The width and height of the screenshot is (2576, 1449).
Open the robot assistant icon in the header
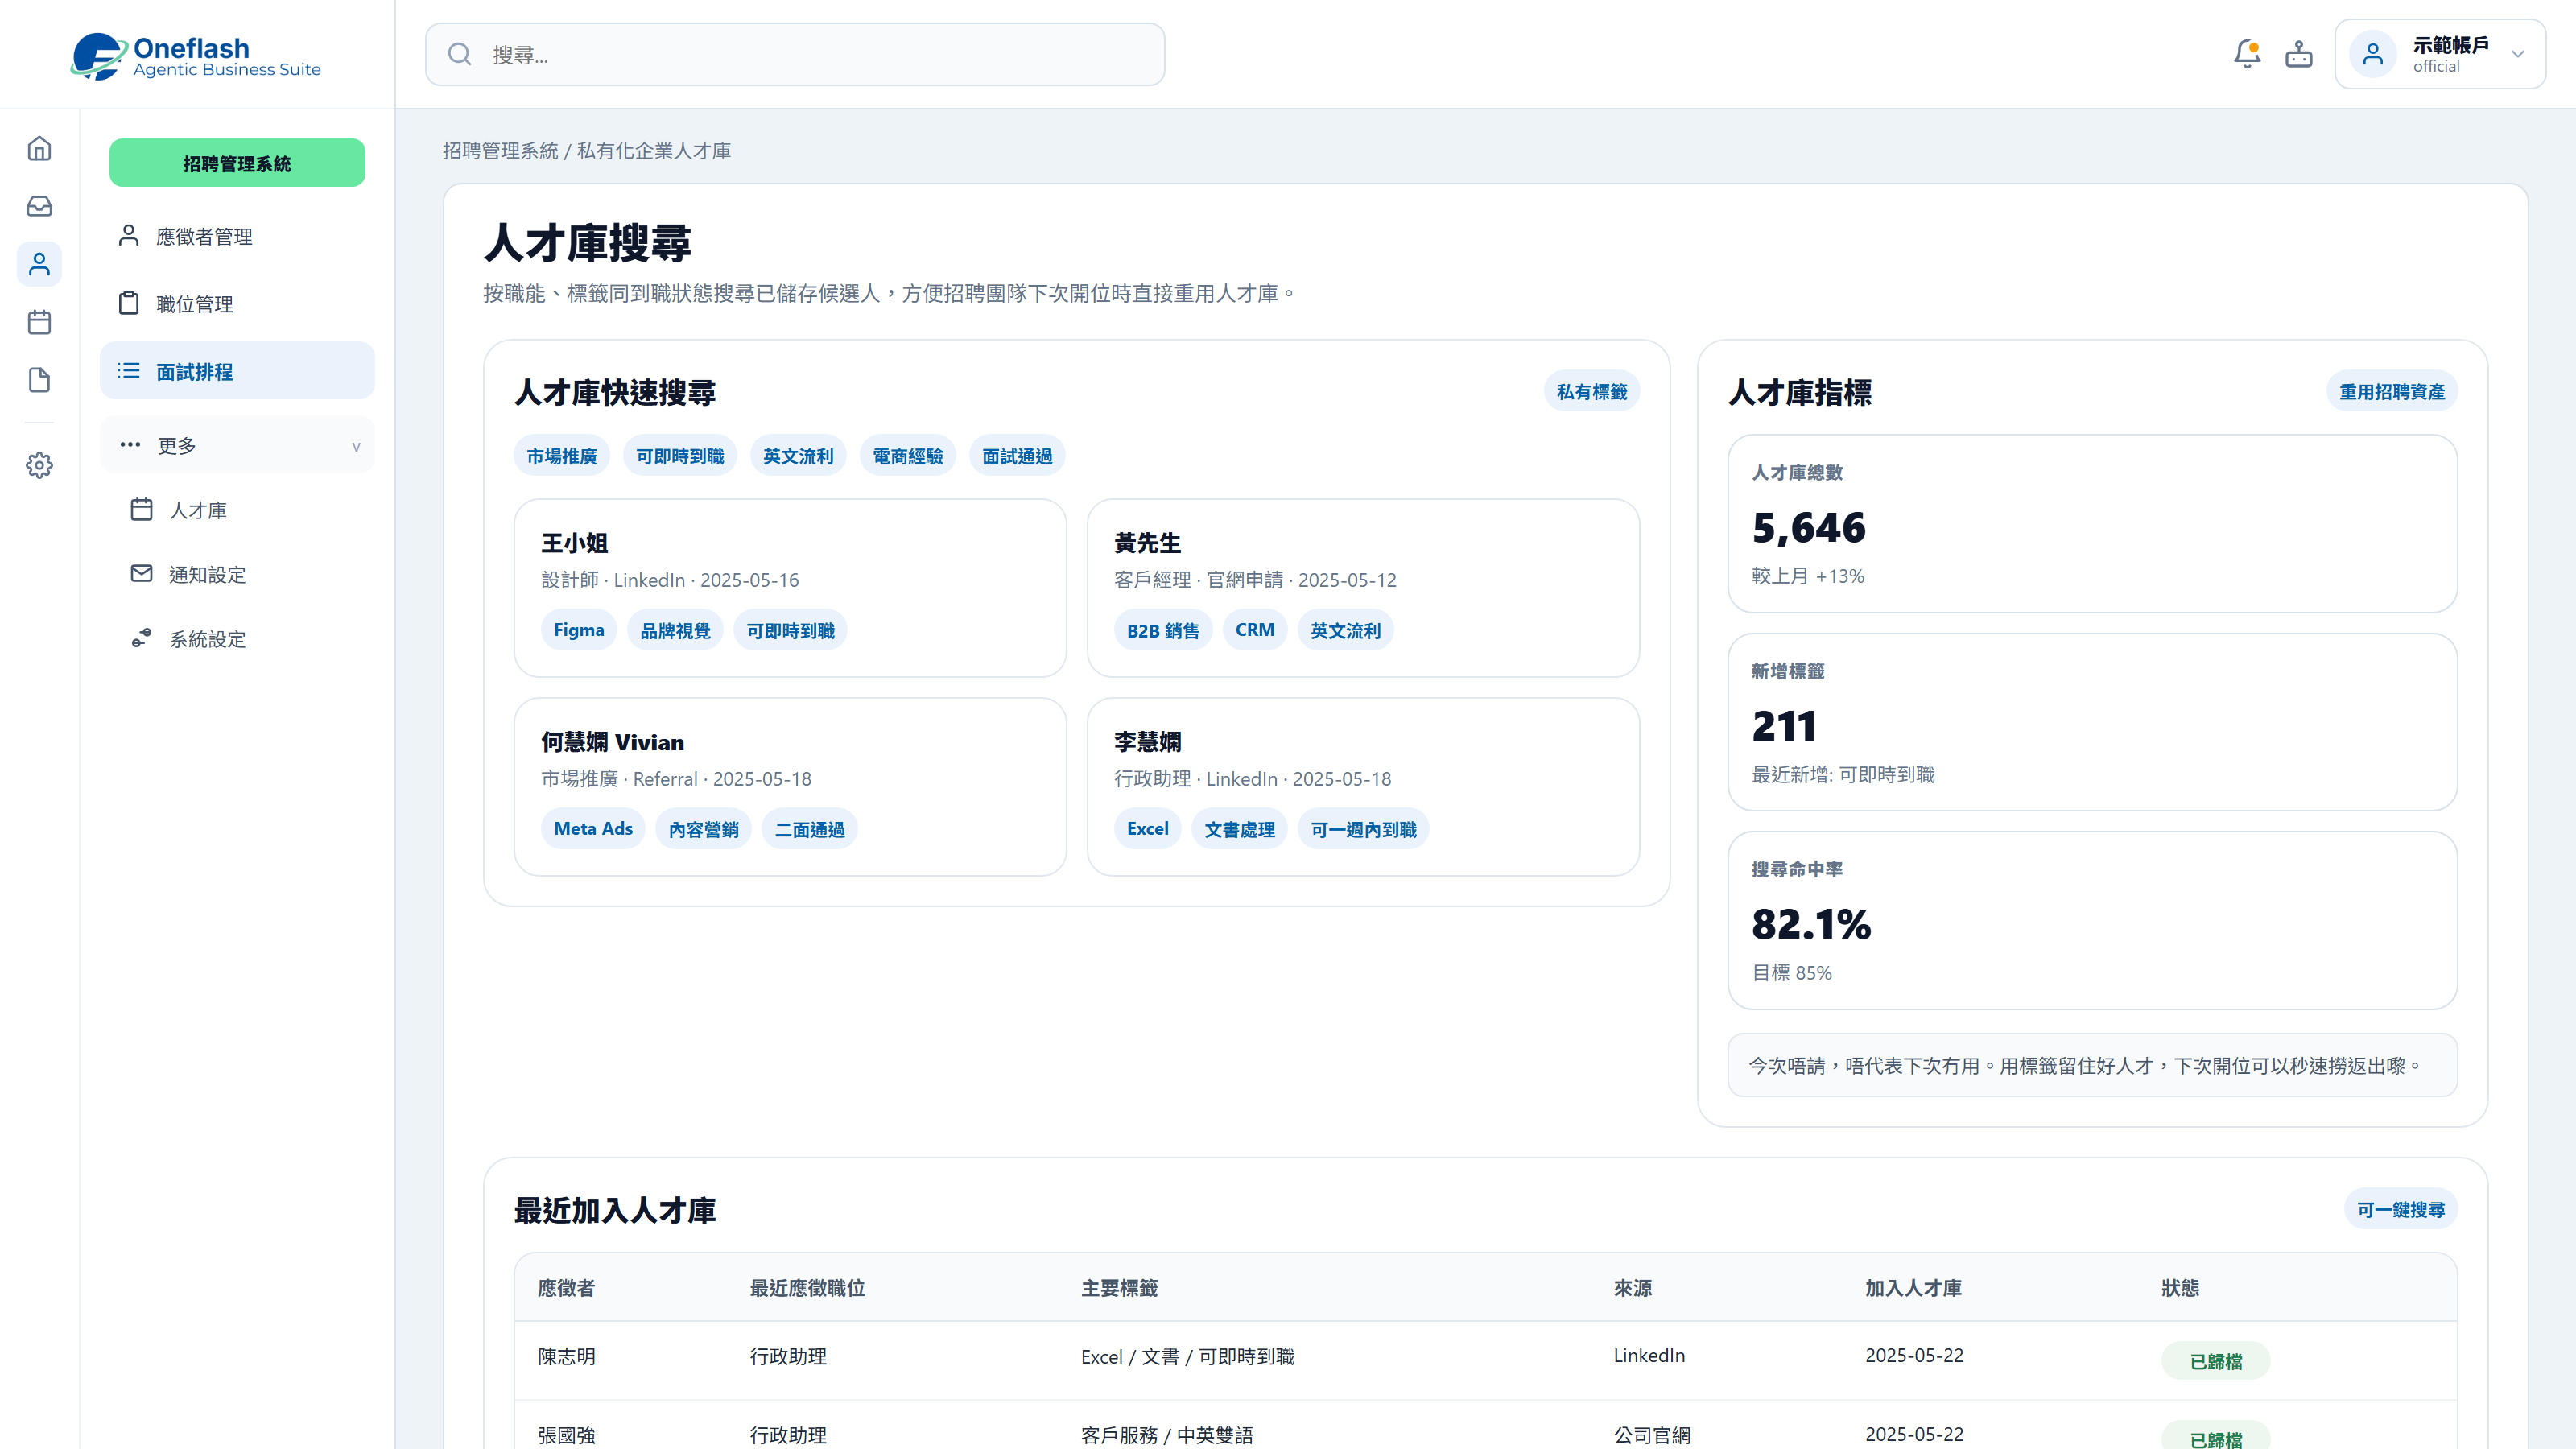pos(2299,54)
